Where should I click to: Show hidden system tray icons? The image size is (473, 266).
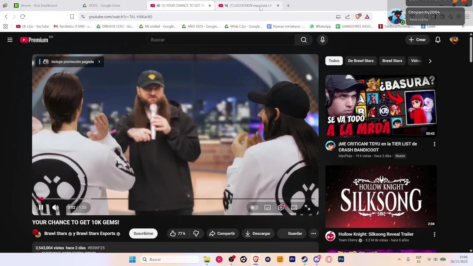[399, 259]
